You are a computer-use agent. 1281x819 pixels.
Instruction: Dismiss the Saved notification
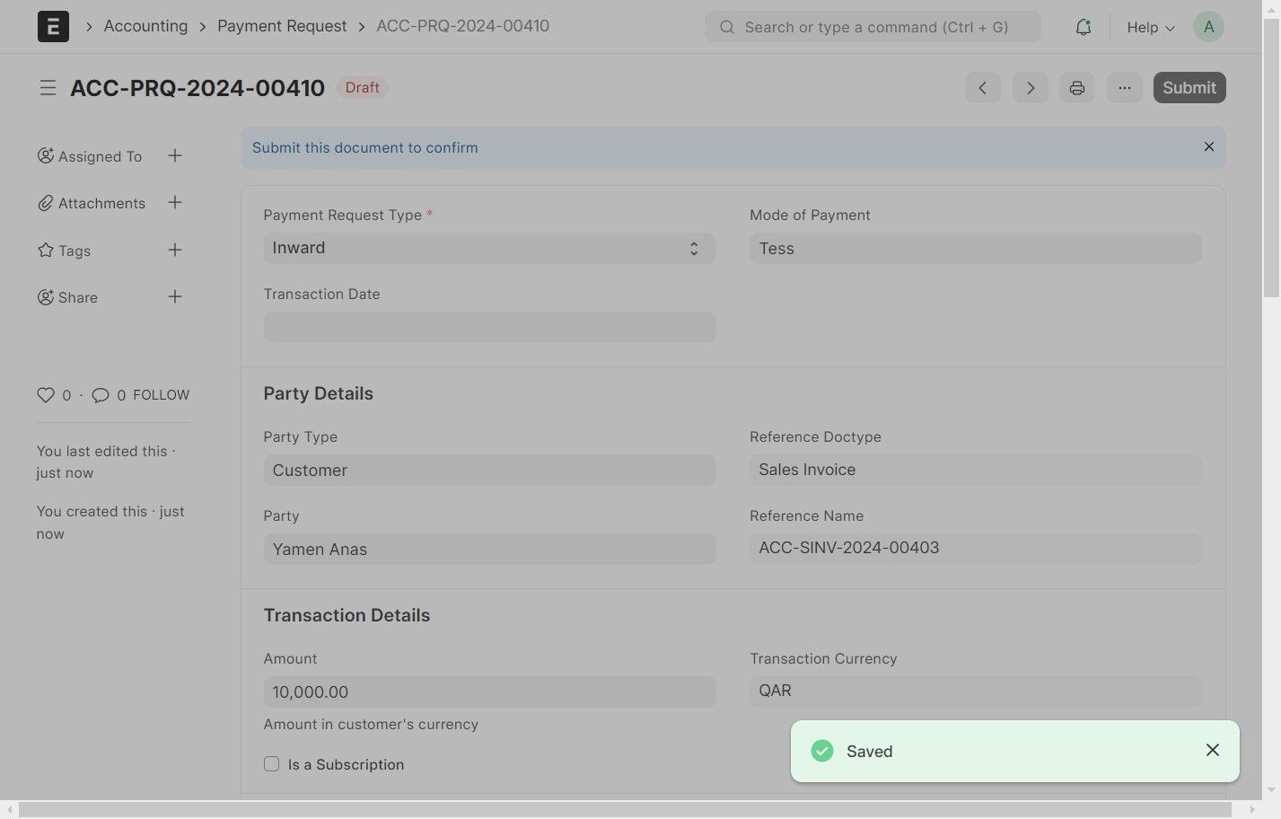(1213, 750)
